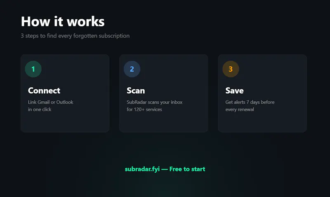
Task: Select the Connect card heading
Action: point(44,90)
